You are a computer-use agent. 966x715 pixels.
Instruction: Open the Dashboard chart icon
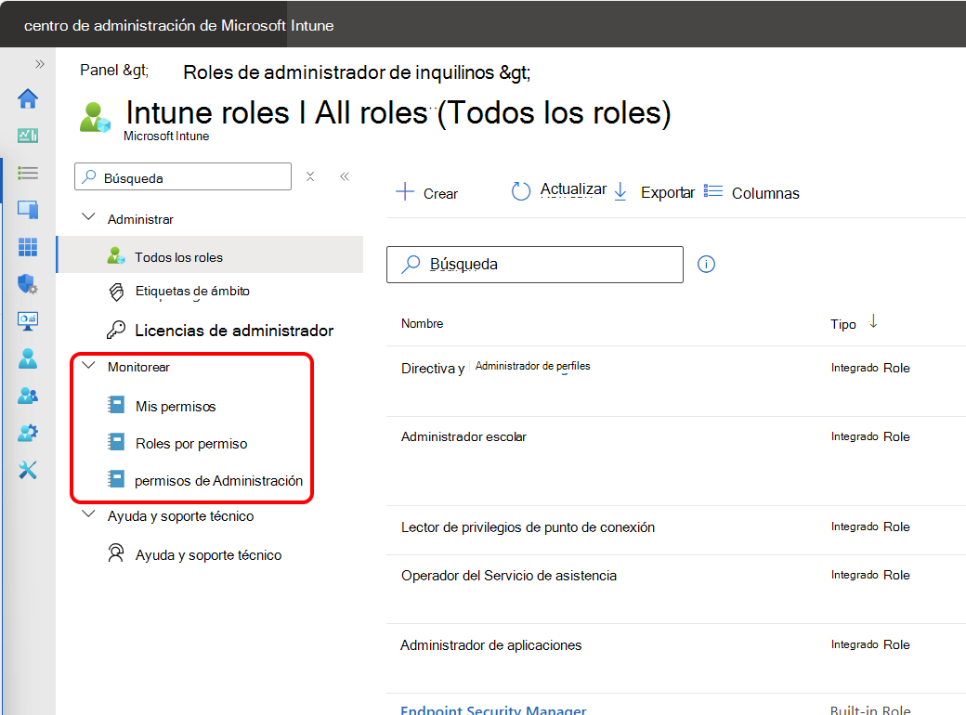tap(28, 136)
